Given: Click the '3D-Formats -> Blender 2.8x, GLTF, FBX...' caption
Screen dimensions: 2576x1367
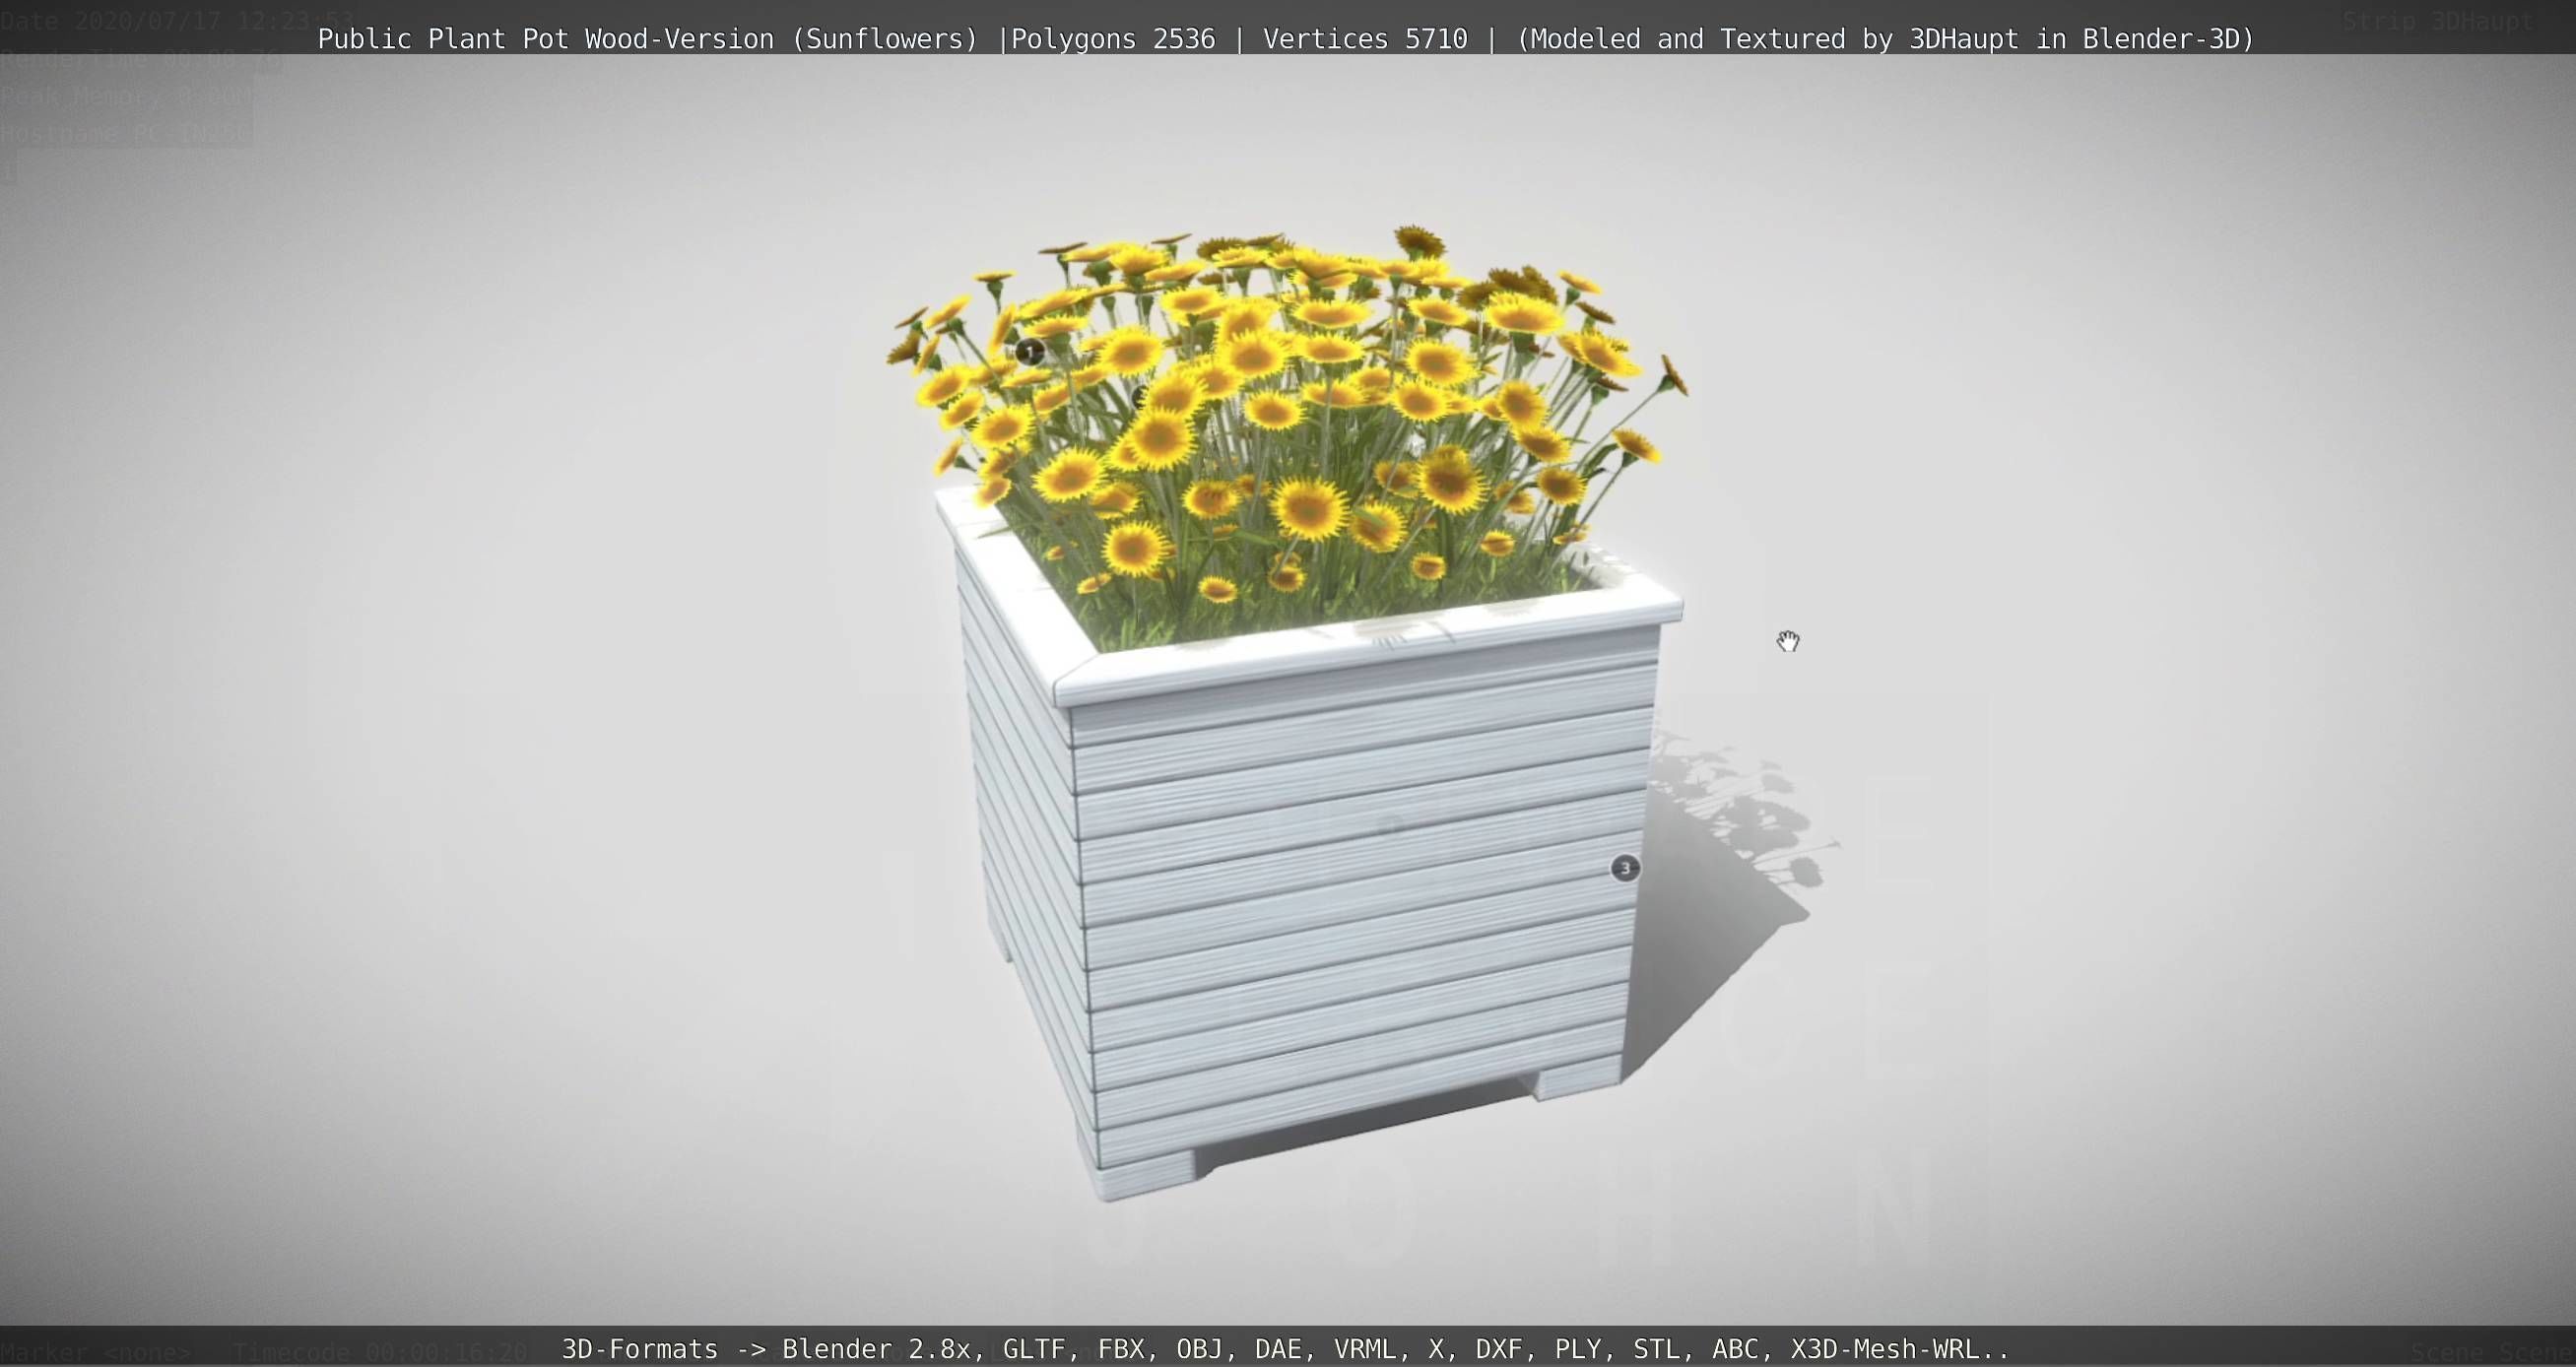Looking at the screenshot, I should [x=1285, y=1349].
